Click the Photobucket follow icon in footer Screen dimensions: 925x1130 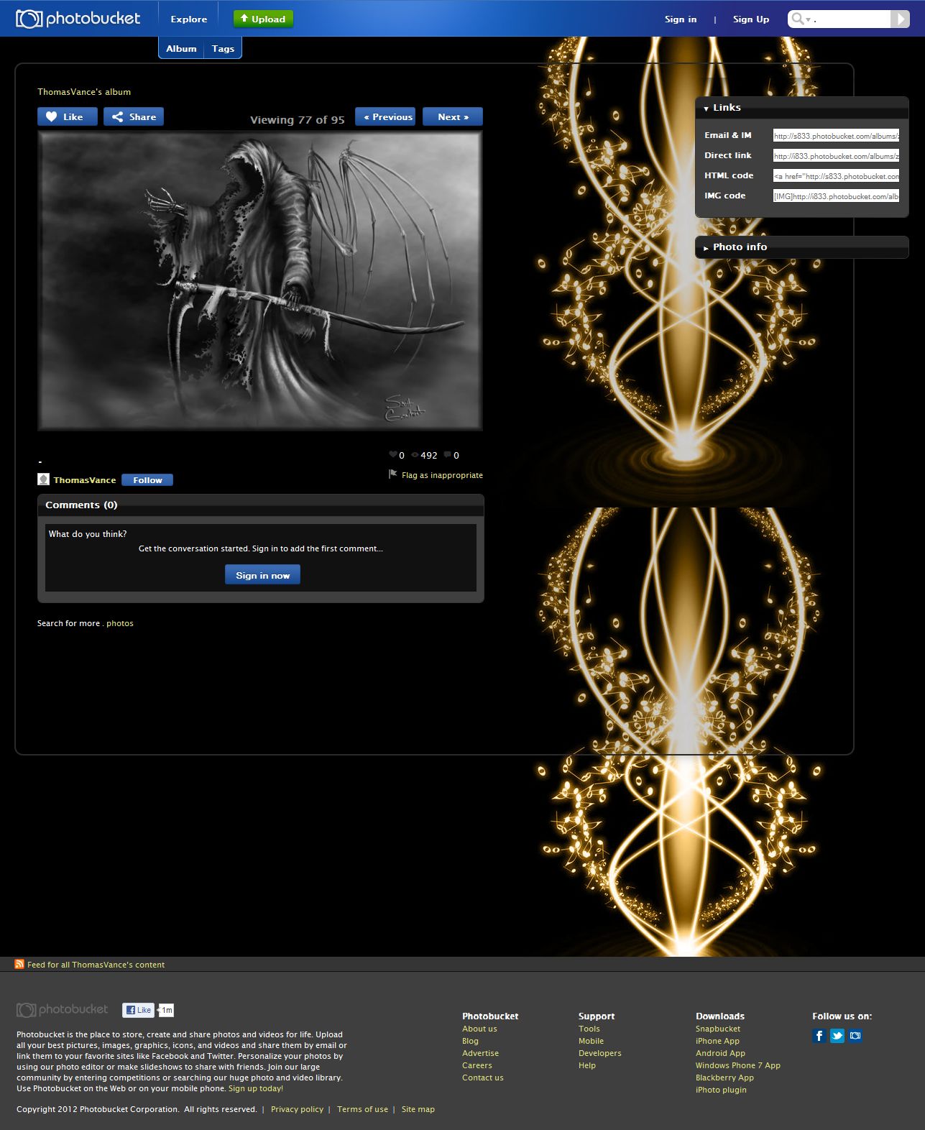pyautogui.click(x=855, y=1035)
